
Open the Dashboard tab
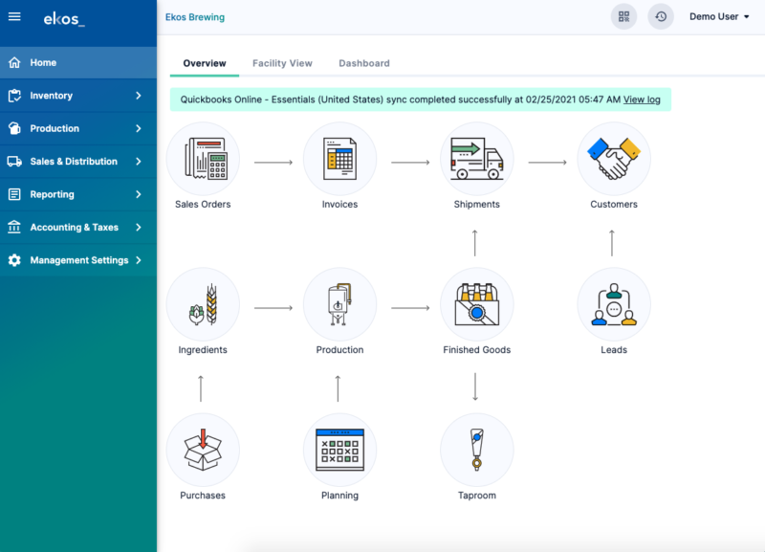[x=363, y=62]
